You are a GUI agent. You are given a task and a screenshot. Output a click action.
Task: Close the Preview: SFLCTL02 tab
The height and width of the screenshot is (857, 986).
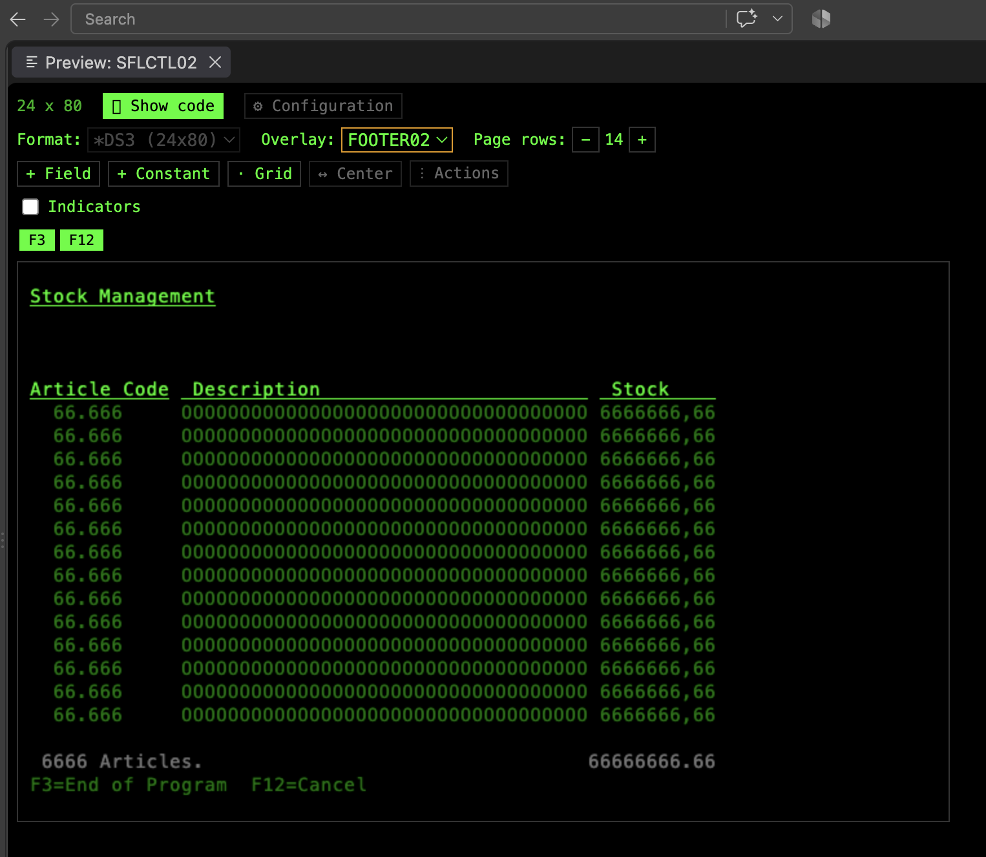[x=215, y=62]
